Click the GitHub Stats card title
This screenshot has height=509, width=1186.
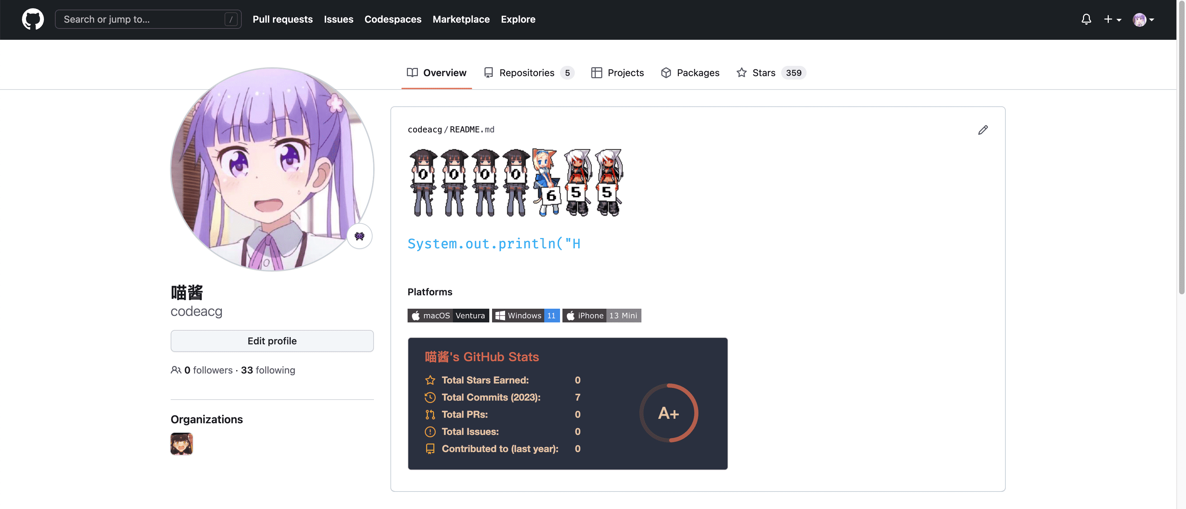point(482,357)
